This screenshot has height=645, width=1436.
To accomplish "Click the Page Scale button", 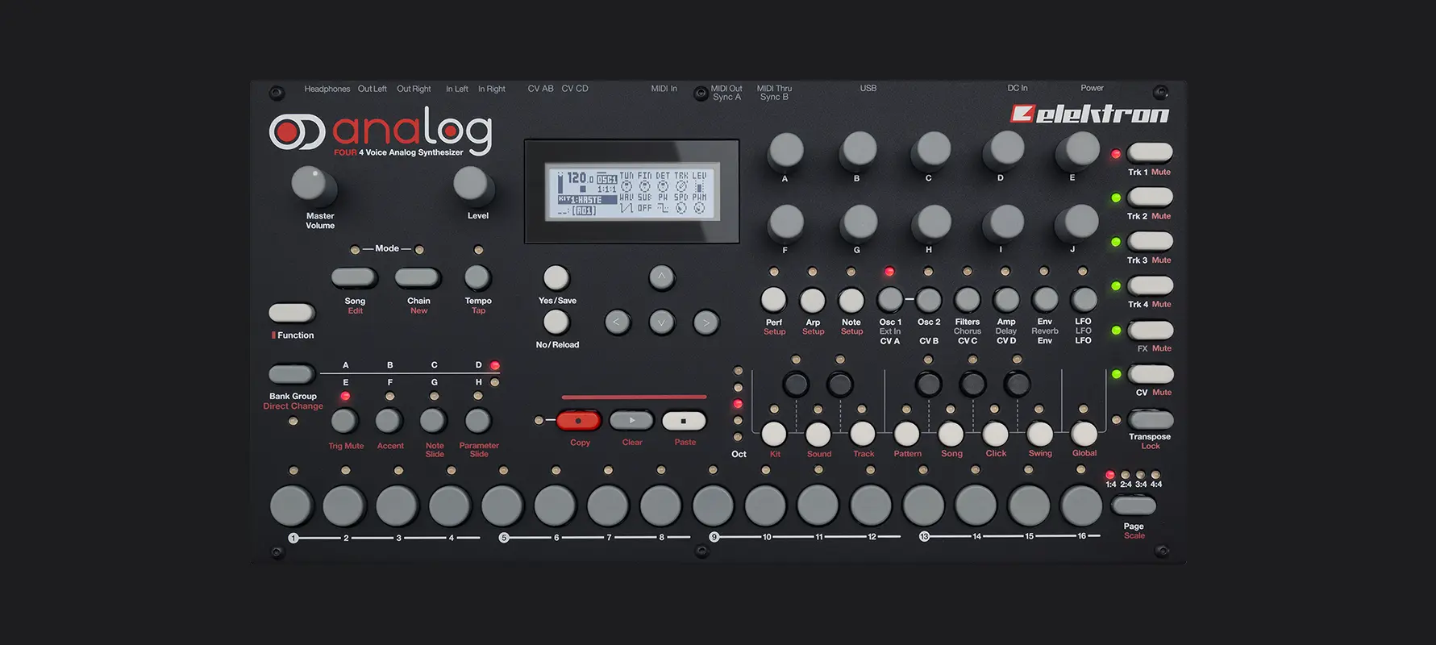I will point(1134,506).
